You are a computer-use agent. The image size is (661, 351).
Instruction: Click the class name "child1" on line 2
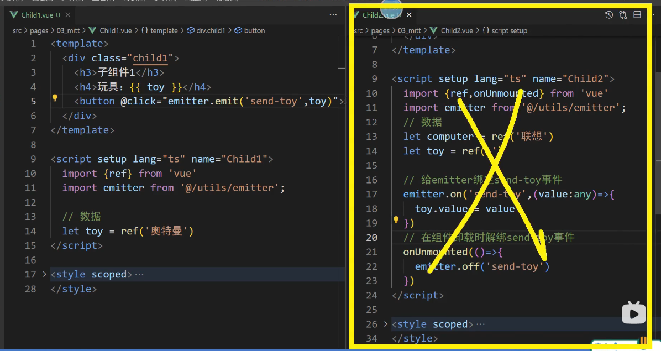click(x=150, y=58)
